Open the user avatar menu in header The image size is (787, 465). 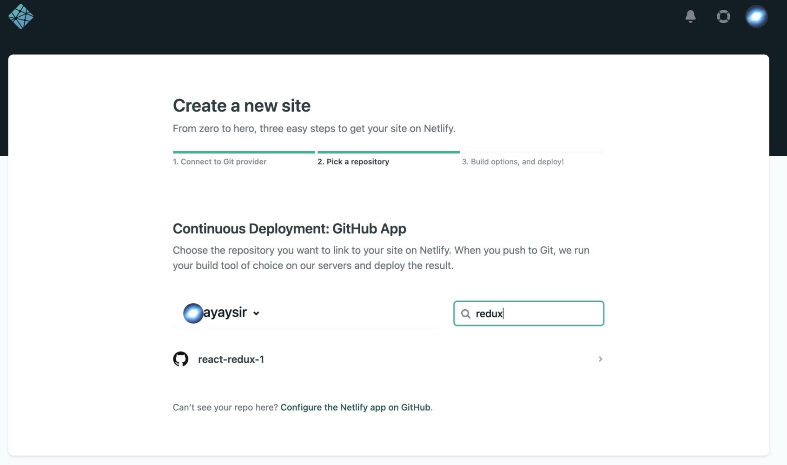[x=756, y=17]
